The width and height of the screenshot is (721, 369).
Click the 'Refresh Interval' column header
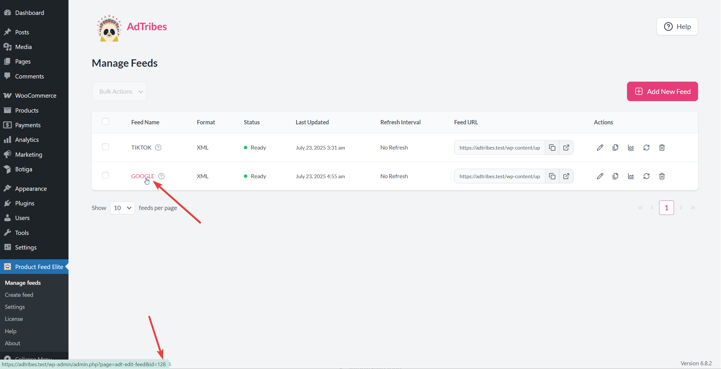tap(400, 122)
